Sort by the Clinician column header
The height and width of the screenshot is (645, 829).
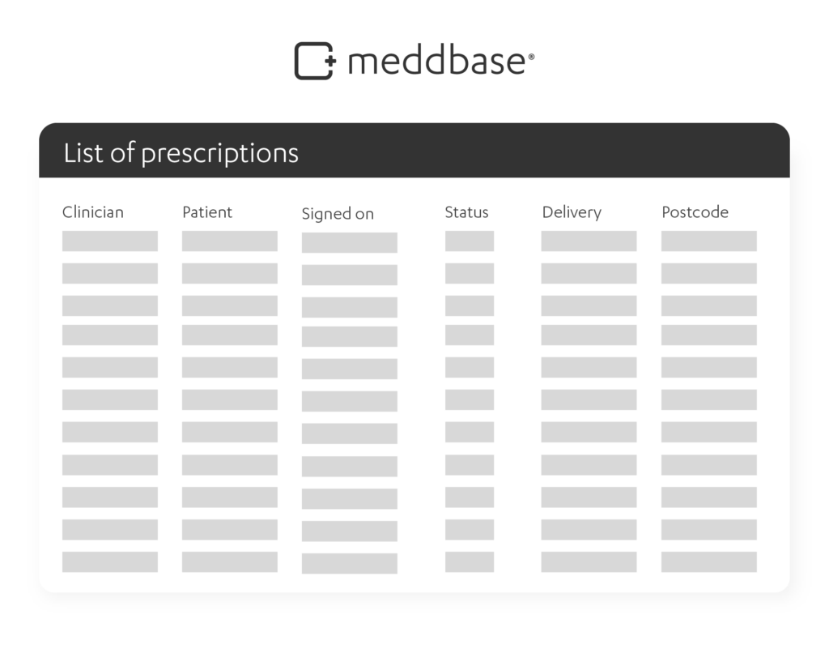(93, 212)
